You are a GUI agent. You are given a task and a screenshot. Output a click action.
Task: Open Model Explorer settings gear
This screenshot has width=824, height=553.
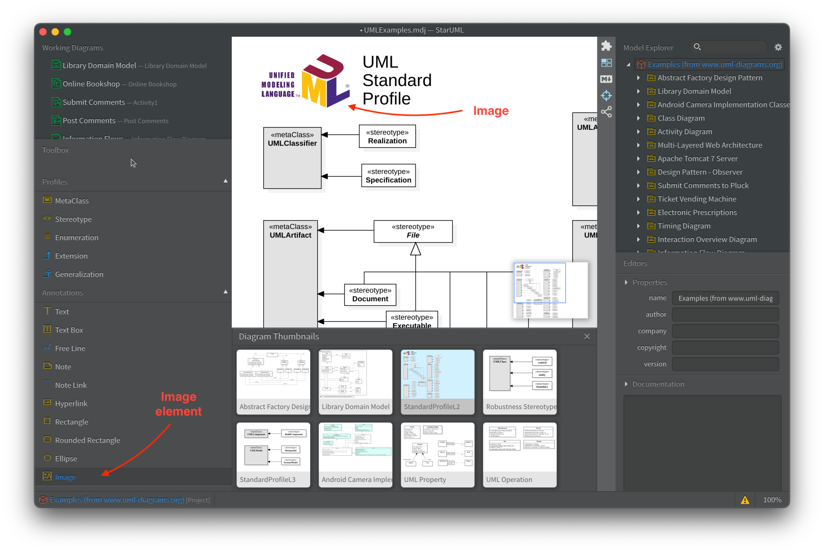pos(778,47)
